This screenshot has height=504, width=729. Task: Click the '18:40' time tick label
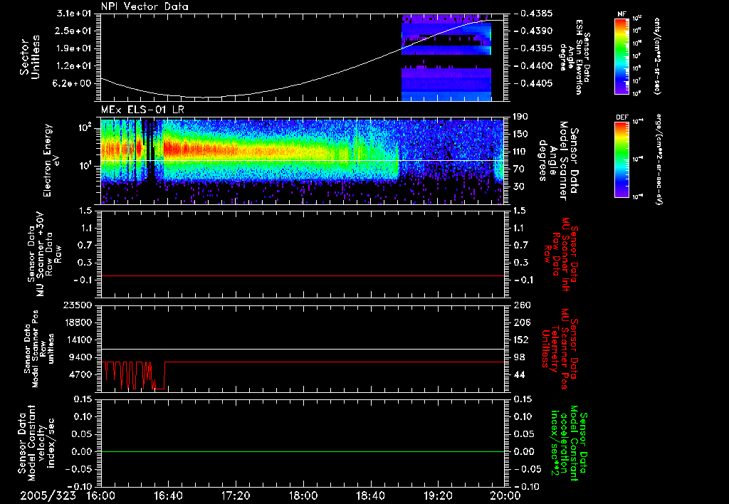pyautogui.click(x=370, y=495)
